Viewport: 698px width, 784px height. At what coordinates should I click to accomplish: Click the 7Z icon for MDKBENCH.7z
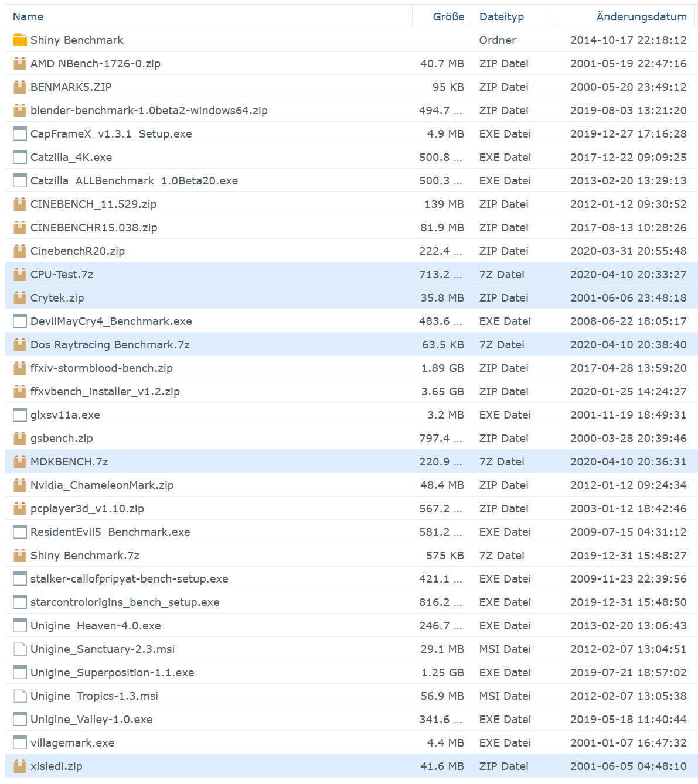pos(19,461)
